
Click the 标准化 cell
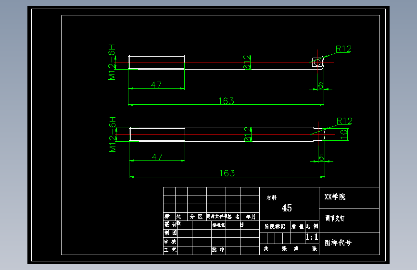(x=219, y=225)
